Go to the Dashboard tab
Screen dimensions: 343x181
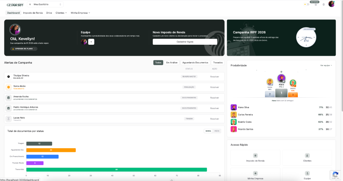pyautogui.click(x=13, y=13)
